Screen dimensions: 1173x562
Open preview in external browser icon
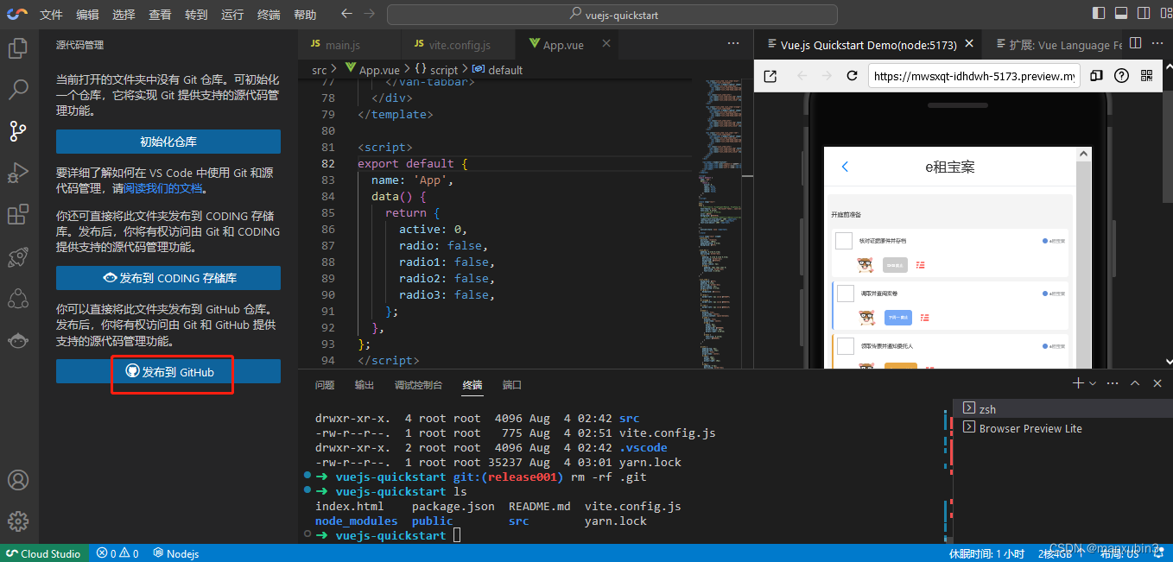770,76
